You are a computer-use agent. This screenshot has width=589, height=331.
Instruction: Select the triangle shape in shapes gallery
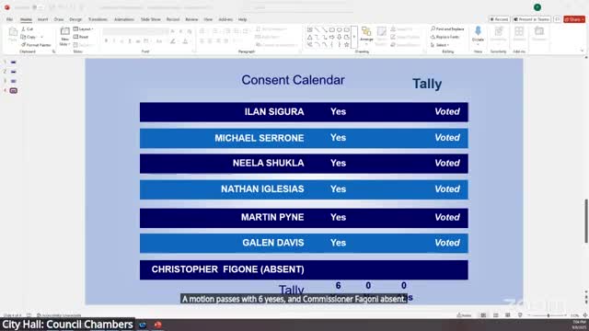coord(310,37)
